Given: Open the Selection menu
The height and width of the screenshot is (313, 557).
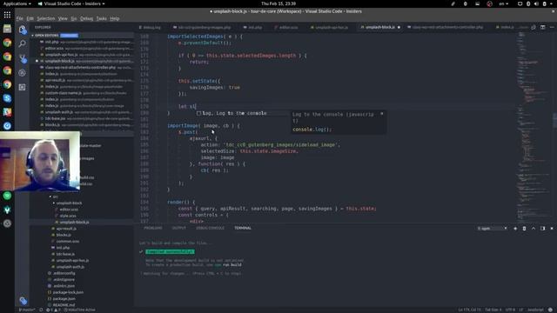Looking at the screenshot, I should (46, 18).
